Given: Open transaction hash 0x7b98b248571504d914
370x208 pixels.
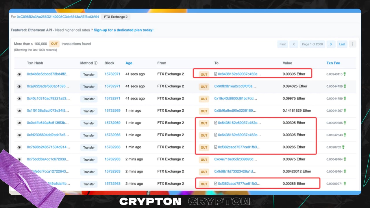Looking at the screenshot, I should click(x=48, y=147).
